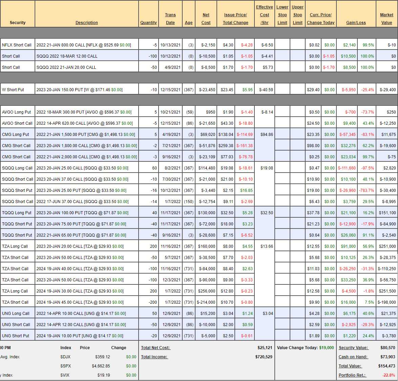The width and height of the screenshot is (398, 381).
Task: Select the Portfolio Ret. label
Action: click(x=352, y=375)
